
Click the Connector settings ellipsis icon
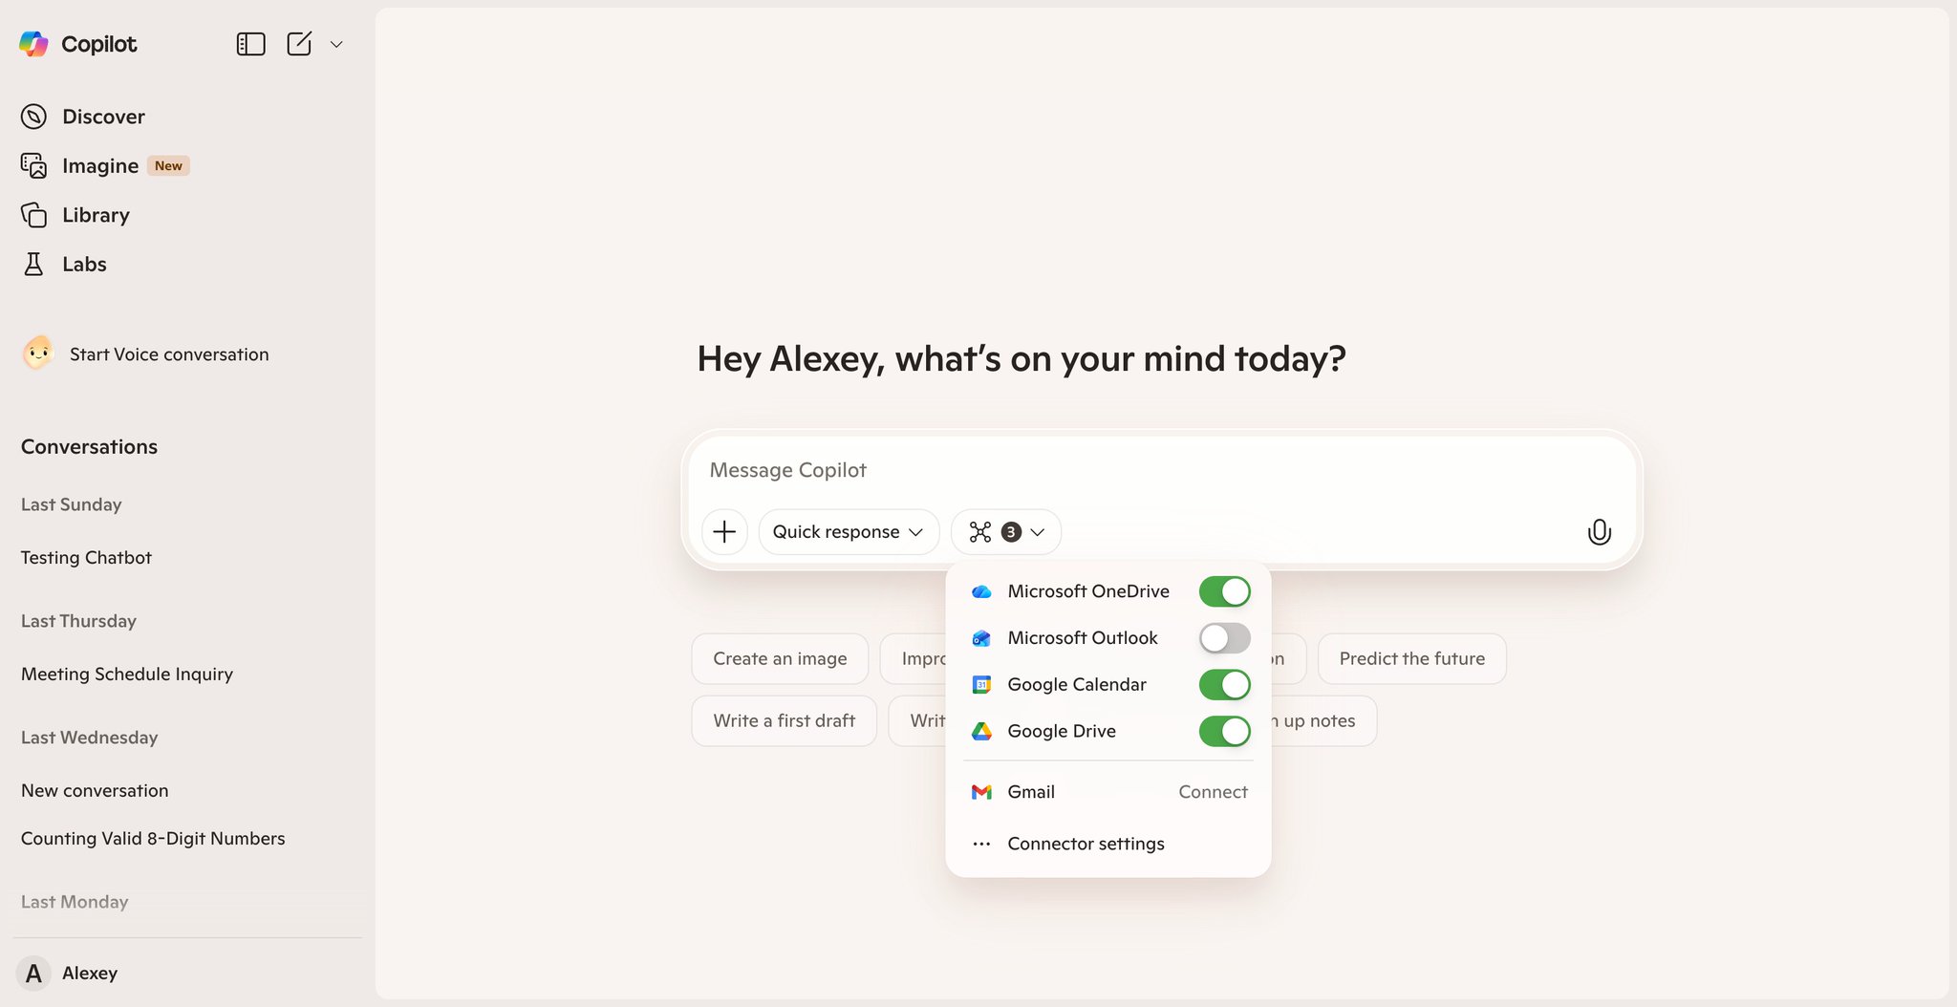click(x=981, y=844)
